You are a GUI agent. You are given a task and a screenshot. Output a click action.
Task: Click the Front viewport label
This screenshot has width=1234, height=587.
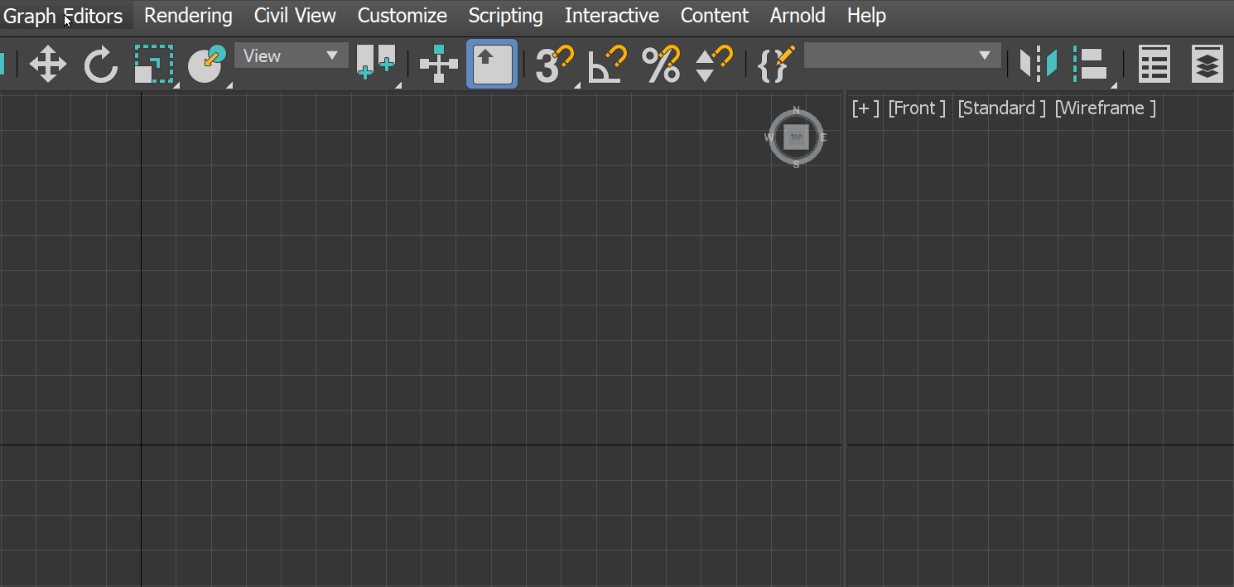[917, 108]
